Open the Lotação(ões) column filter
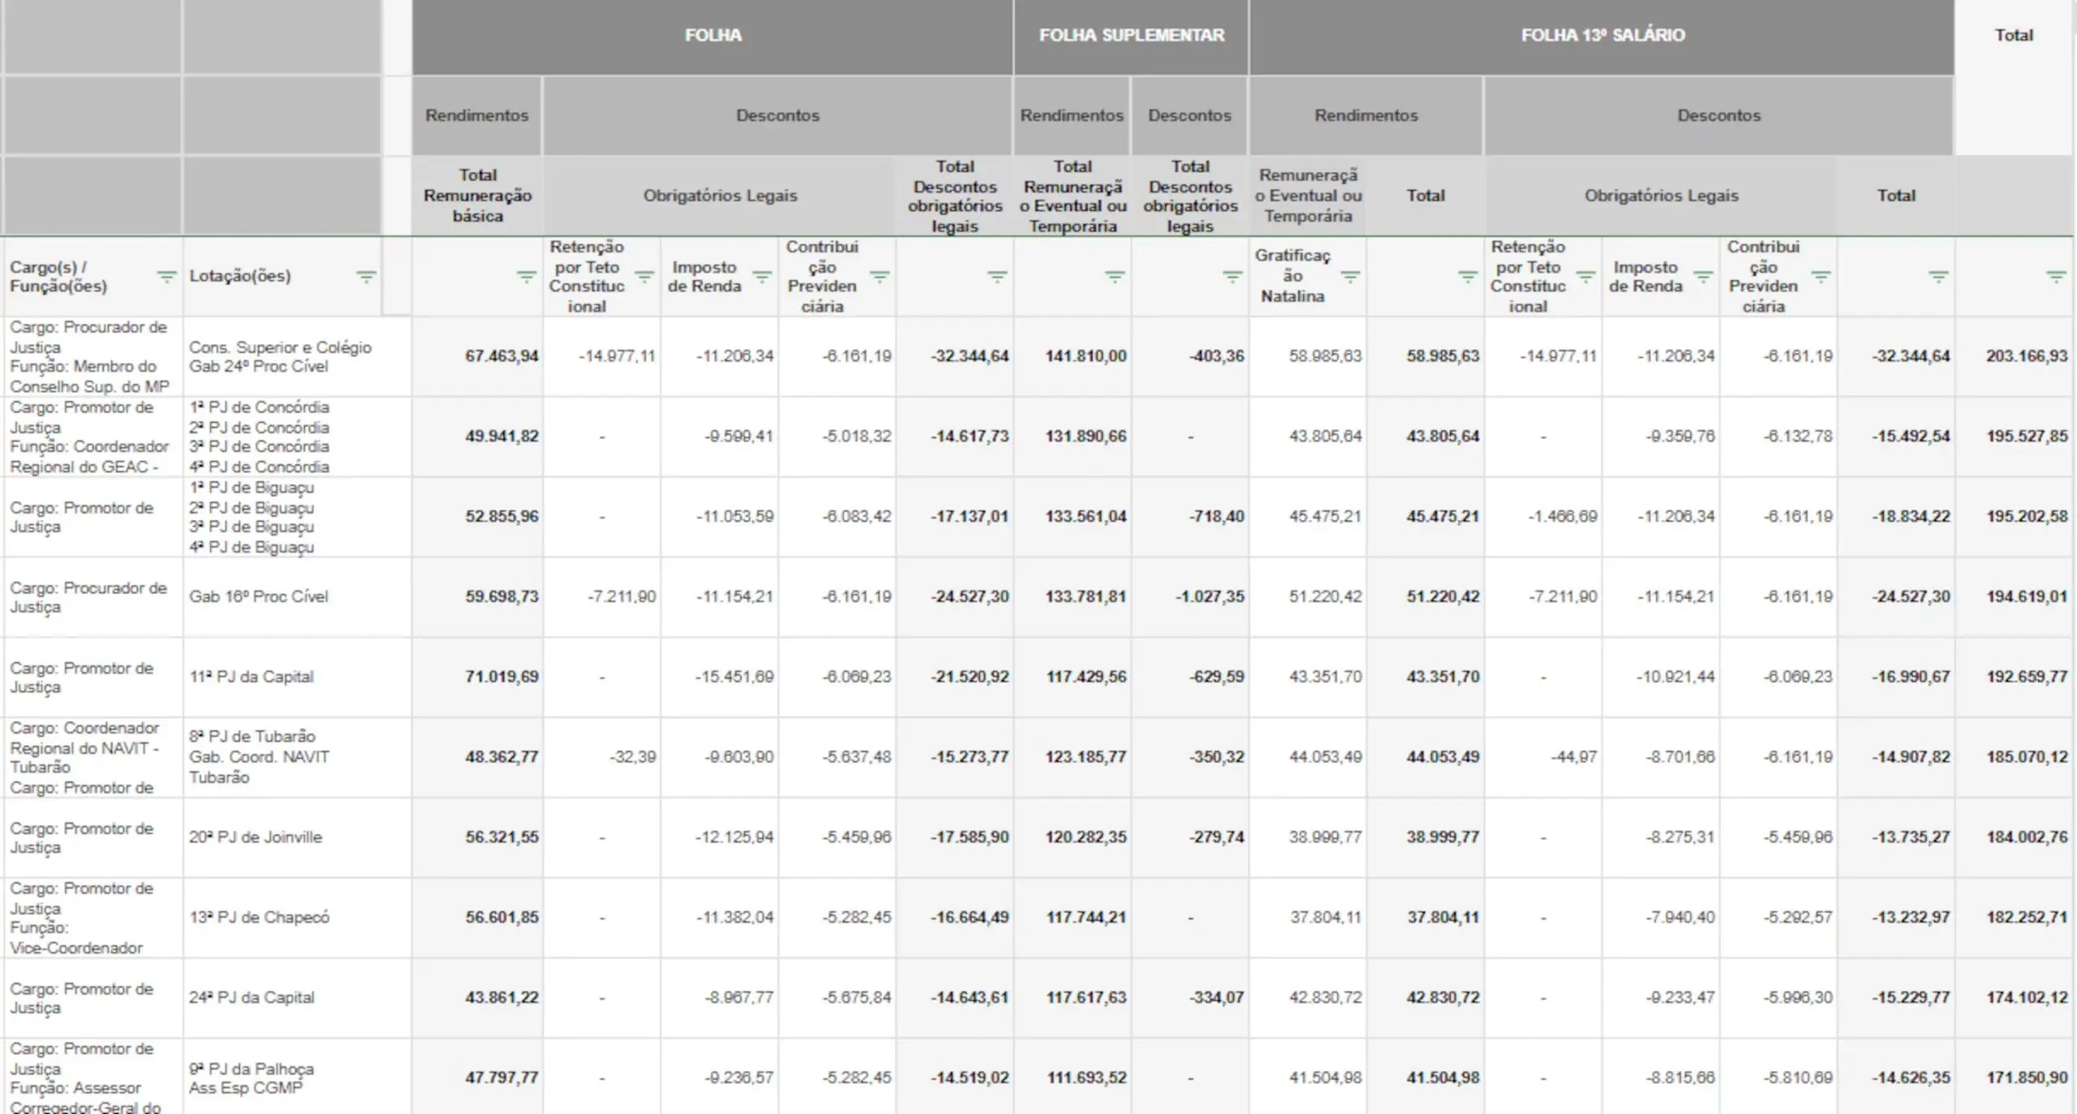 click(x=366, y=277)
